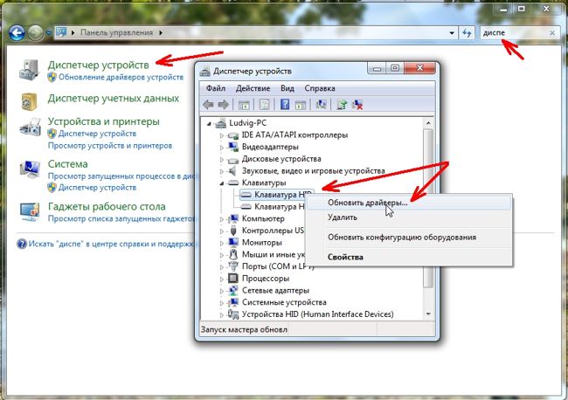Open the Файл menu
Image resolution: width=568 pixels, height=400 pixels.
216,88
